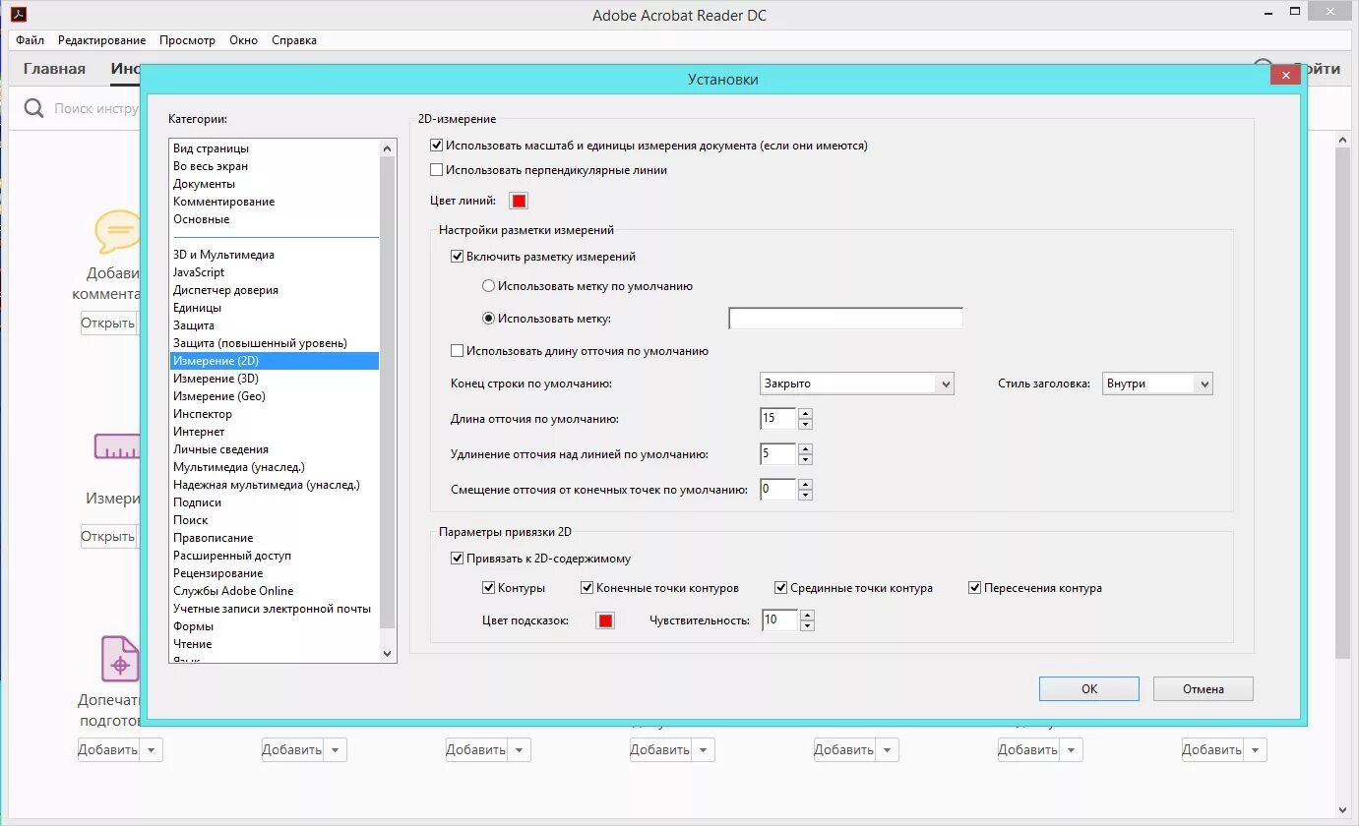1359x826 pixels.
Task: Click the purple ruler Measure tool icon
Action: pyautogui.click(x=118, y=446)
